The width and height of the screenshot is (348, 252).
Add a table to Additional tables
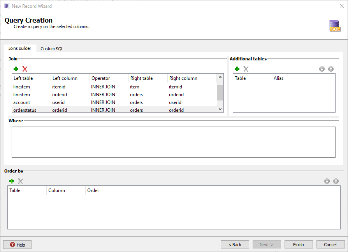(x=237, y=69)
